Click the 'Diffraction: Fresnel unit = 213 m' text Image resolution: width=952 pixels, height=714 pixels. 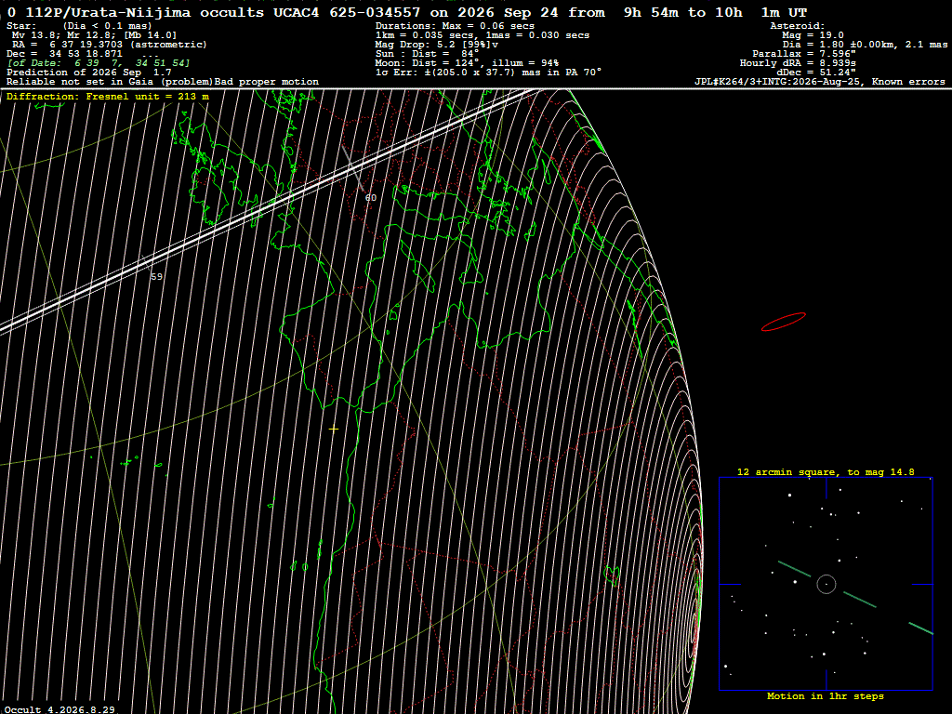[108, 97]
